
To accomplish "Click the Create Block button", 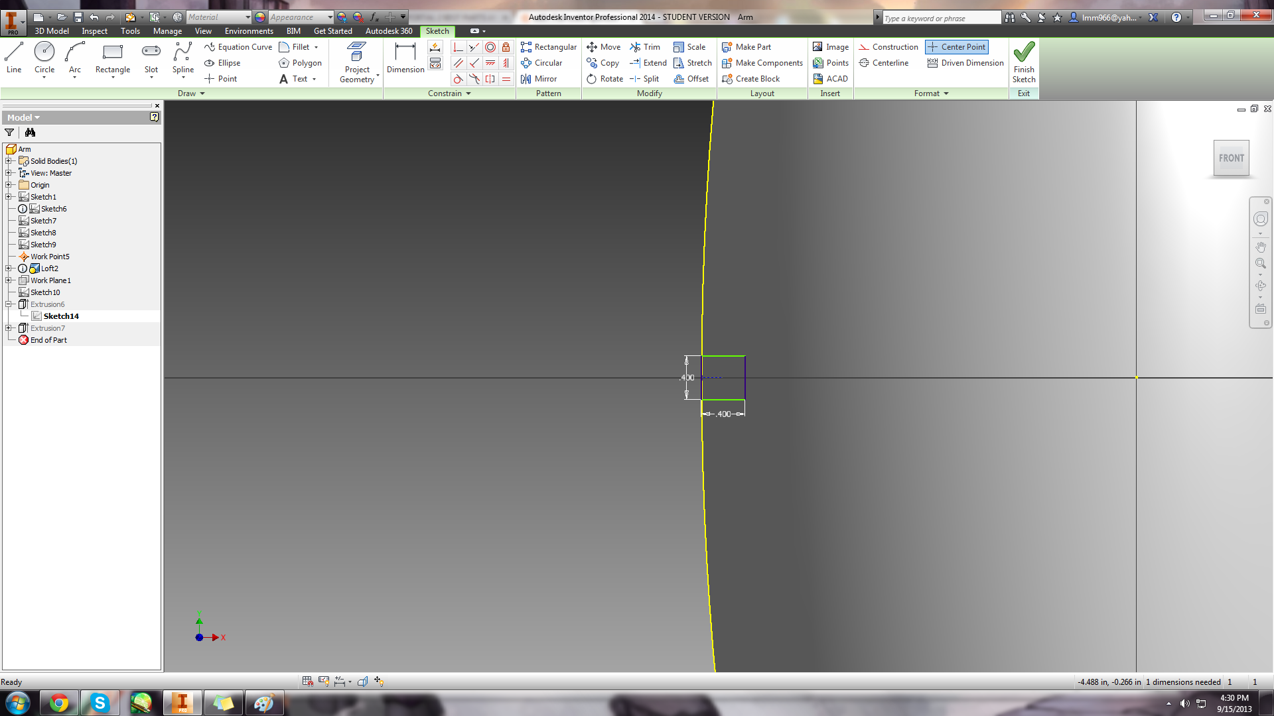I will point(751,79).
